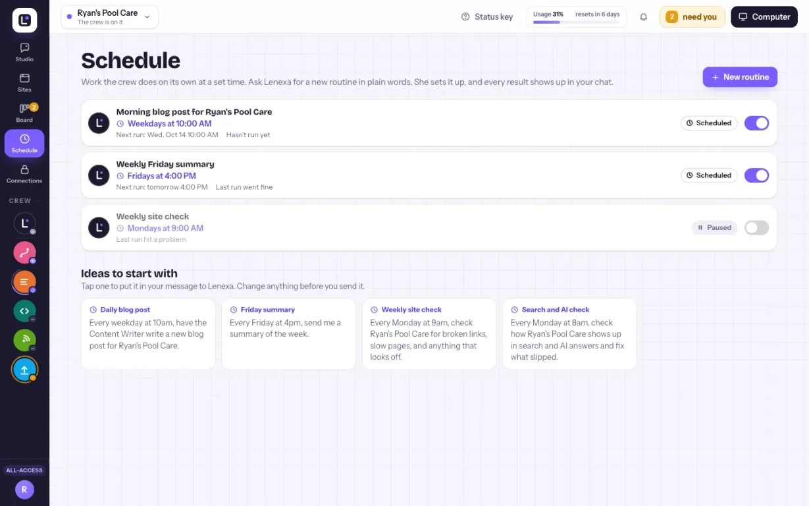Click 'Last run went fine' text

[x=244, y=187]
